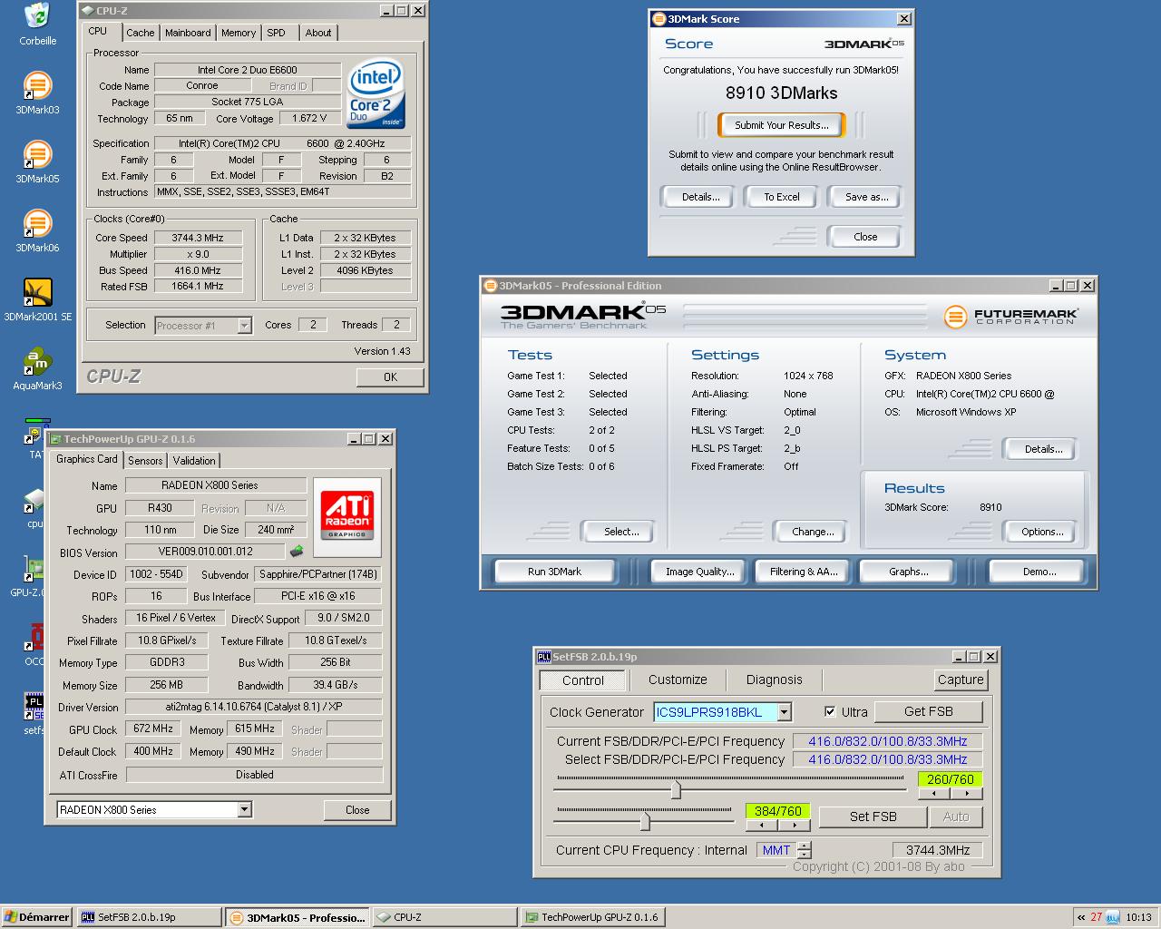
Task: Switch to CPU-Z in the taskbar
Action: (444, 917)
